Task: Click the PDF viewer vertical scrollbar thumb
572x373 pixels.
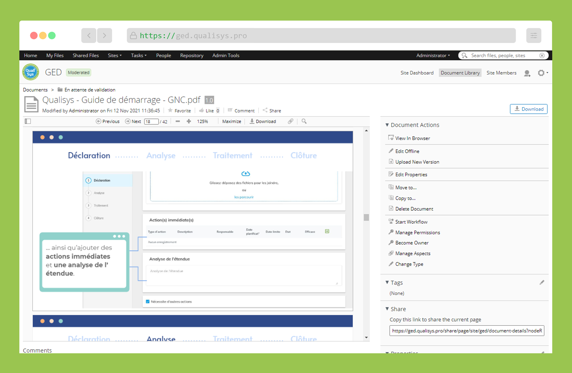Action: pyautogui.click(x=366, y=217)
